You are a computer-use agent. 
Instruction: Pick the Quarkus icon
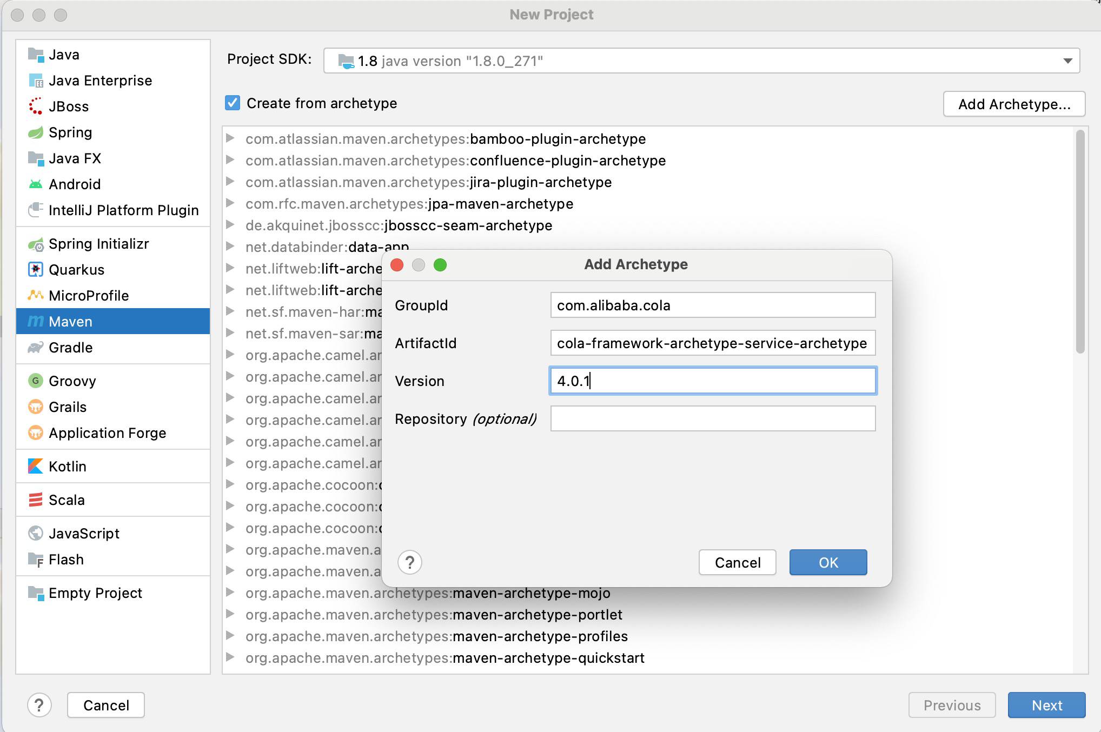(x=36, y=269)
